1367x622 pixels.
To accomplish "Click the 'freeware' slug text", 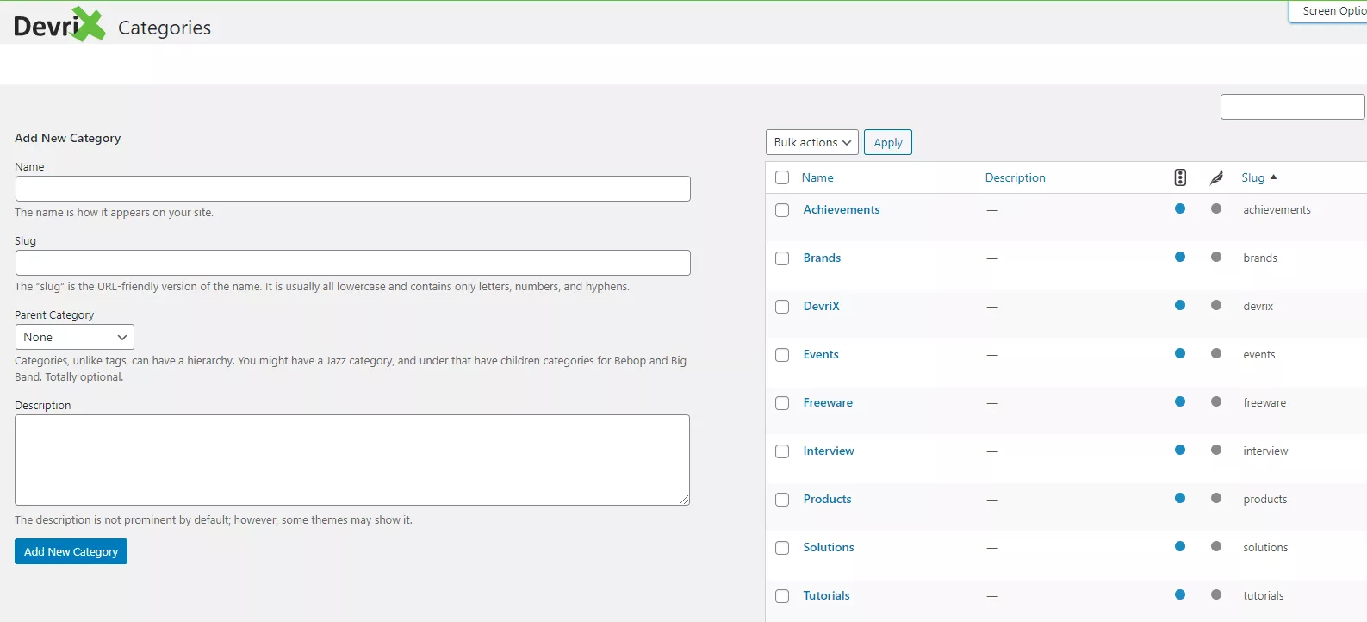I will (x=1264, y=402).
